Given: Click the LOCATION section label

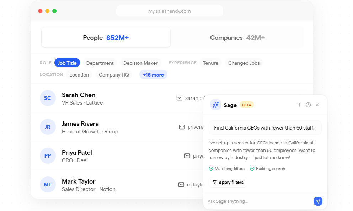Looking at the screenshot, I should point(51,75).
